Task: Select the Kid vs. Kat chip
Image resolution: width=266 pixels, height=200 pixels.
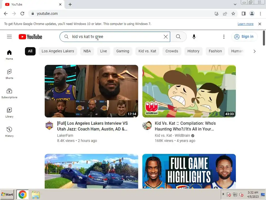Action: tap(147, 51)
